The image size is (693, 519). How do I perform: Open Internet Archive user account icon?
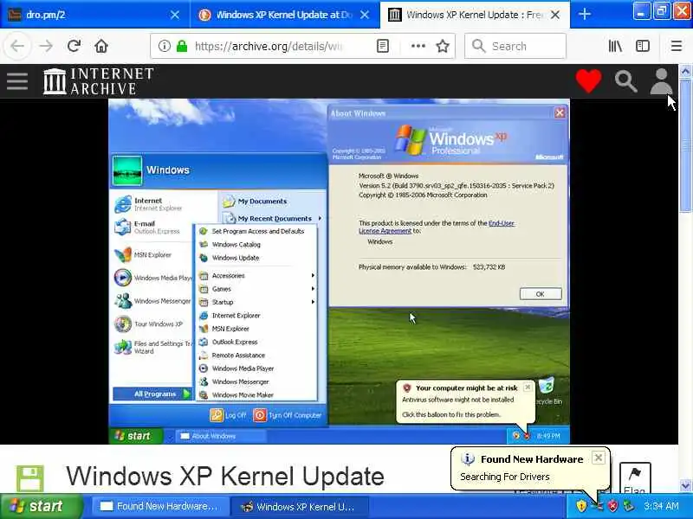tap(661, 81)
